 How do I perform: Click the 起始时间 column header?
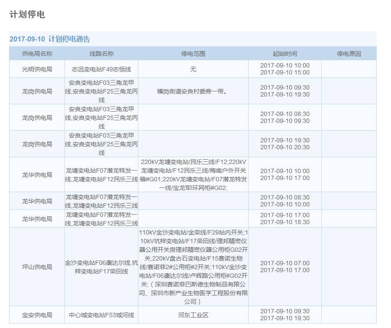click(285, 54)
